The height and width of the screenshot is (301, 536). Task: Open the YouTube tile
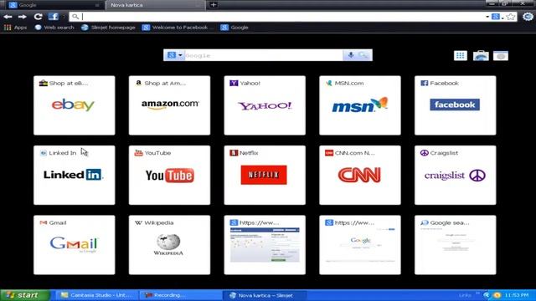(x=169, y=175)
